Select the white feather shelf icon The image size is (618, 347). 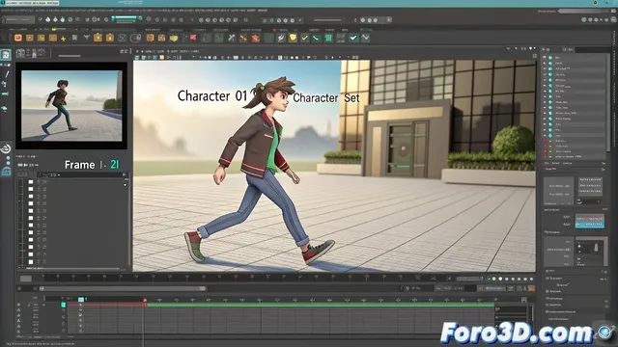[x=281, y=38]
